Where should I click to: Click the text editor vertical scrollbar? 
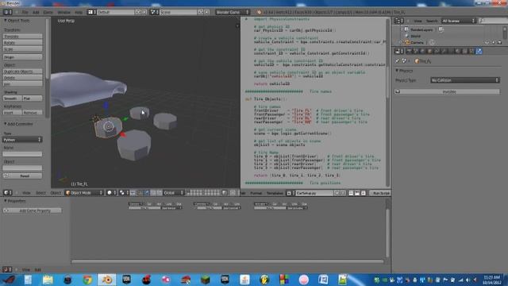(x=387, y=58)
